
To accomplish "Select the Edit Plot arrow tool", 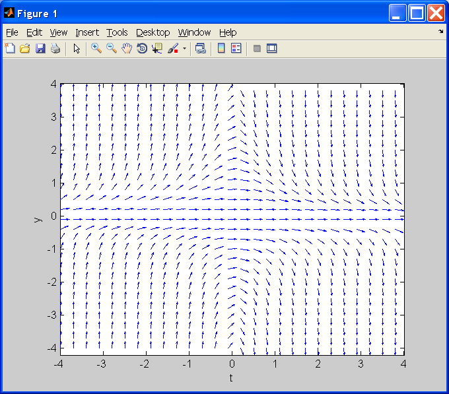I will tap(77, 48).
